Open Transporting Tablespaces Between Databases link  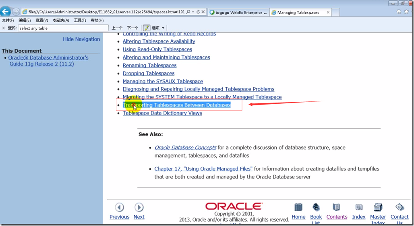coord(177,105)
